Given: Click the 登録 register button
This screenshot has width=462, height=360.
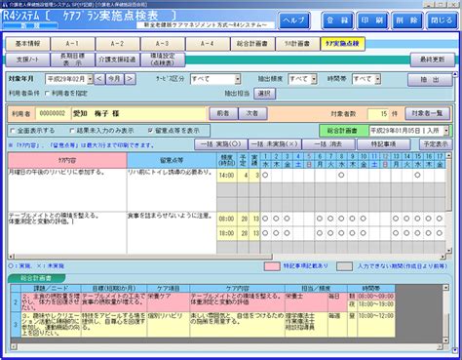Looking at the screenshot, I should point(337,20).
